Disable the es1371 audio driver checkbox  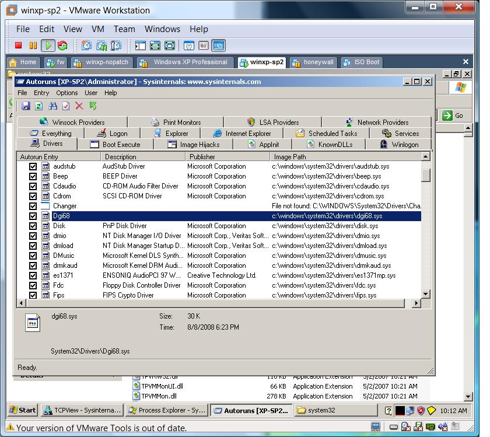coord(33,276)
